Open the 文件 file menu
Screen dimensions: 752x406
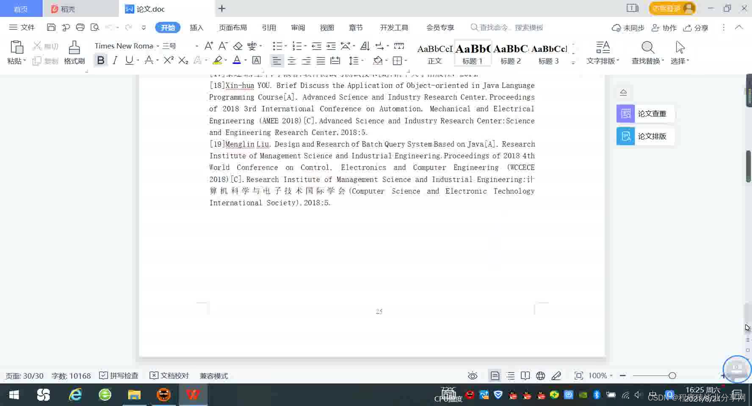click(x=22, y=27)
